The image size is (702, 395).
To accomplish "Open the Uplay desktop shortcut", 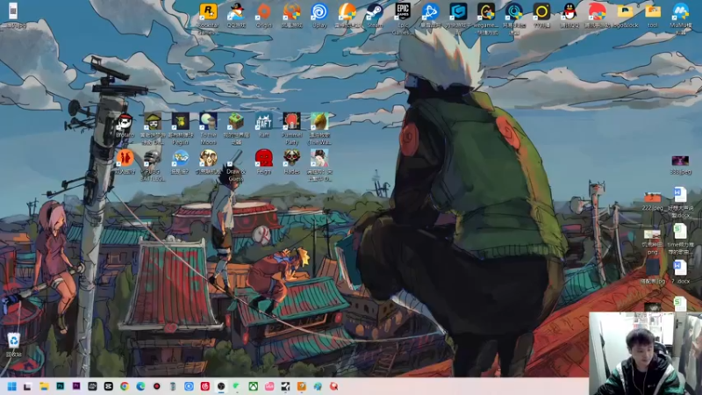I will [x=319, y=16].
